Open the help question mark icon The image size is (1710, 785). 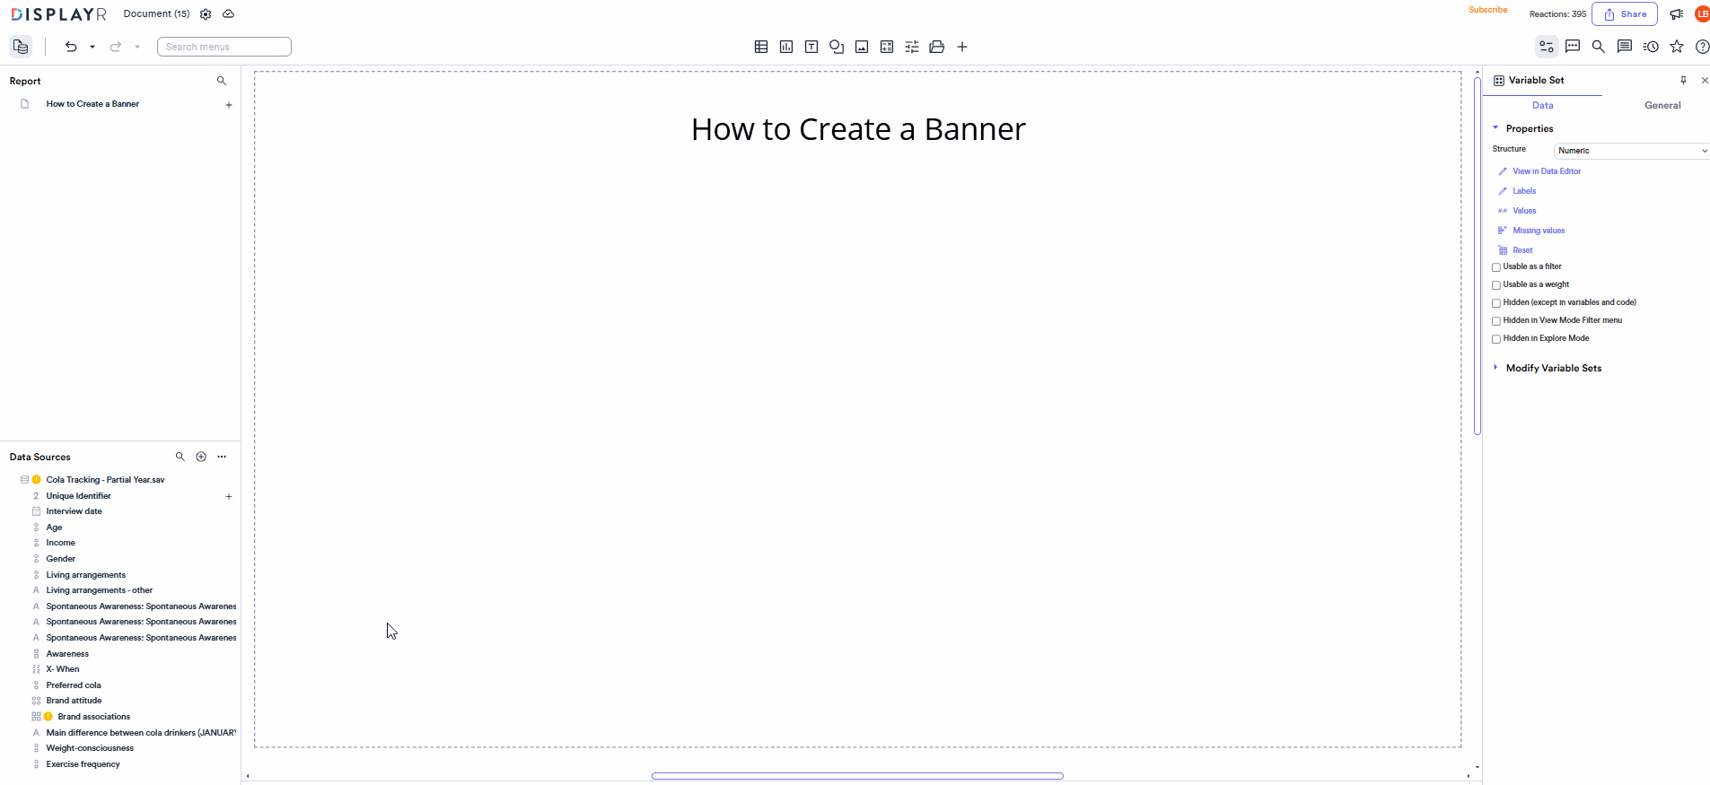(x=1702, y=47)
